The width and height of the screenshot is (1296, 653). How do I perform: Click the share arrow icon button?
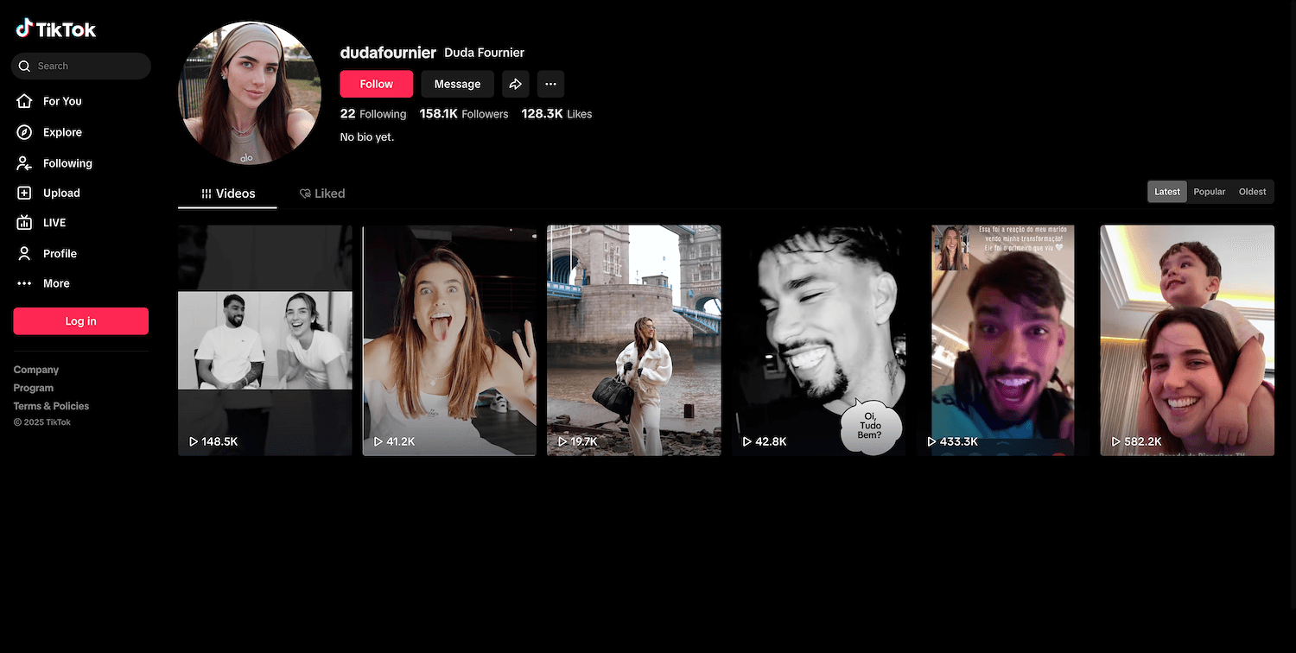click(515, 84)
